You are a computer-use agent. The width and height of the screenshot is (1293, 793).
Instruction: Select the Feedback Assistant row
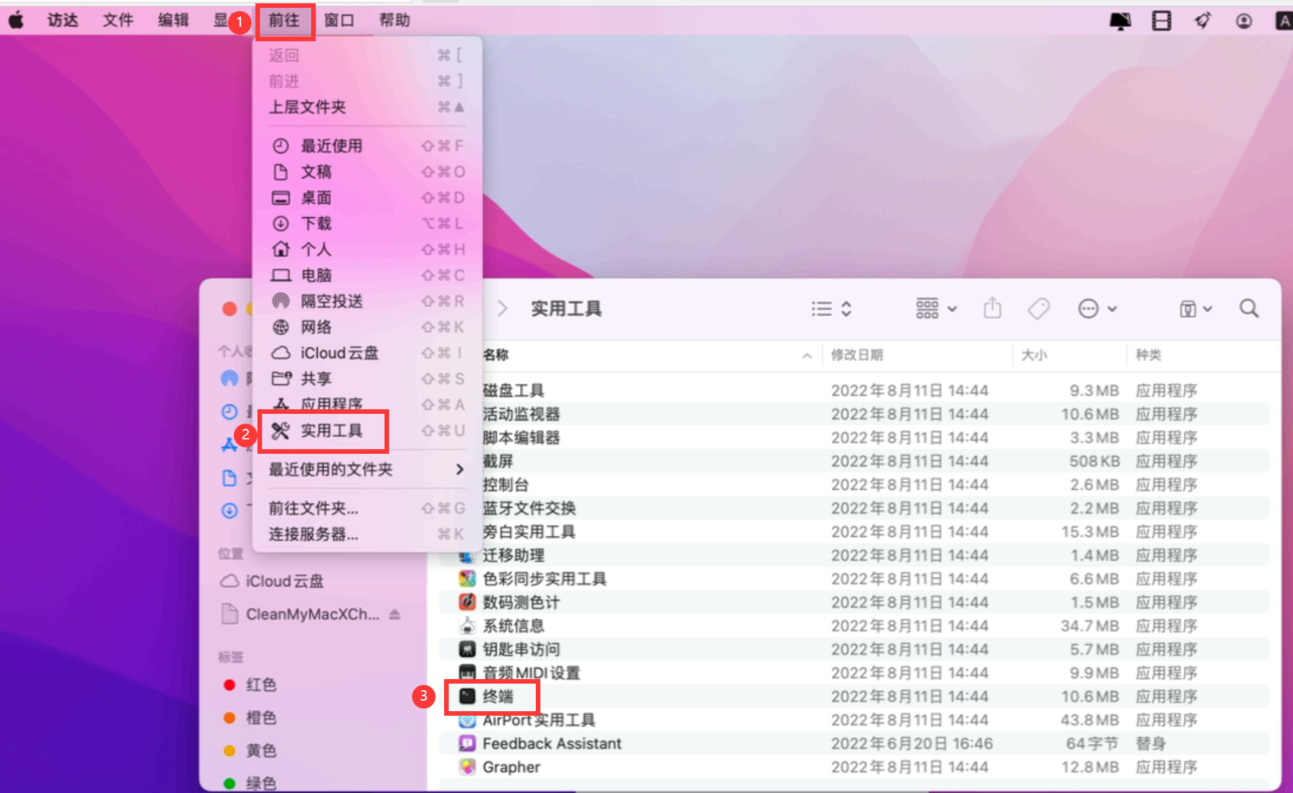552,743
